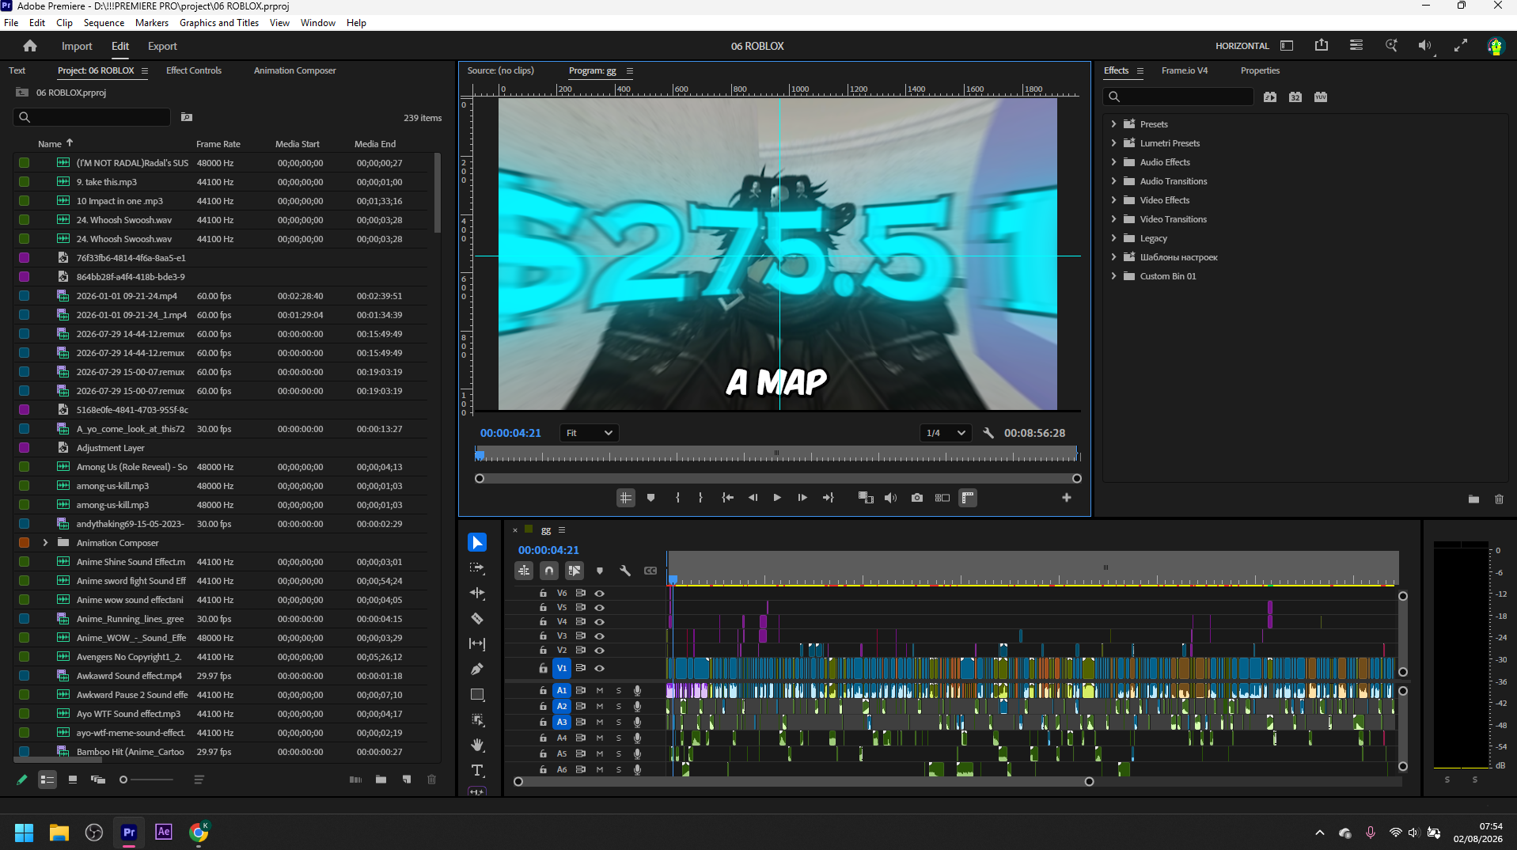Select the Slip tool
The height and width of the screenshot is (850, 1517).
click(x=477, y=643)
